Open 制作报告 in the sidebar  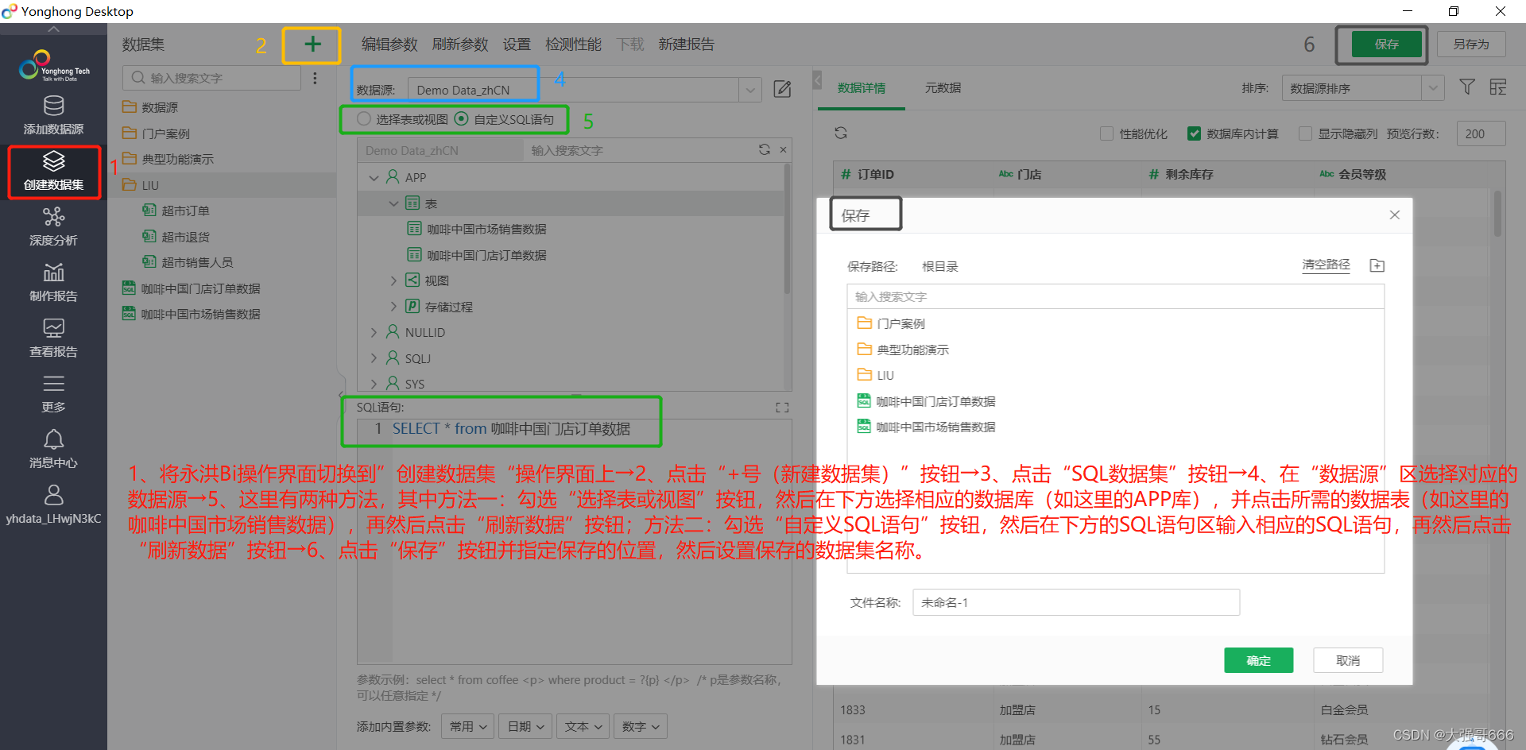click(x=53, y=283)
